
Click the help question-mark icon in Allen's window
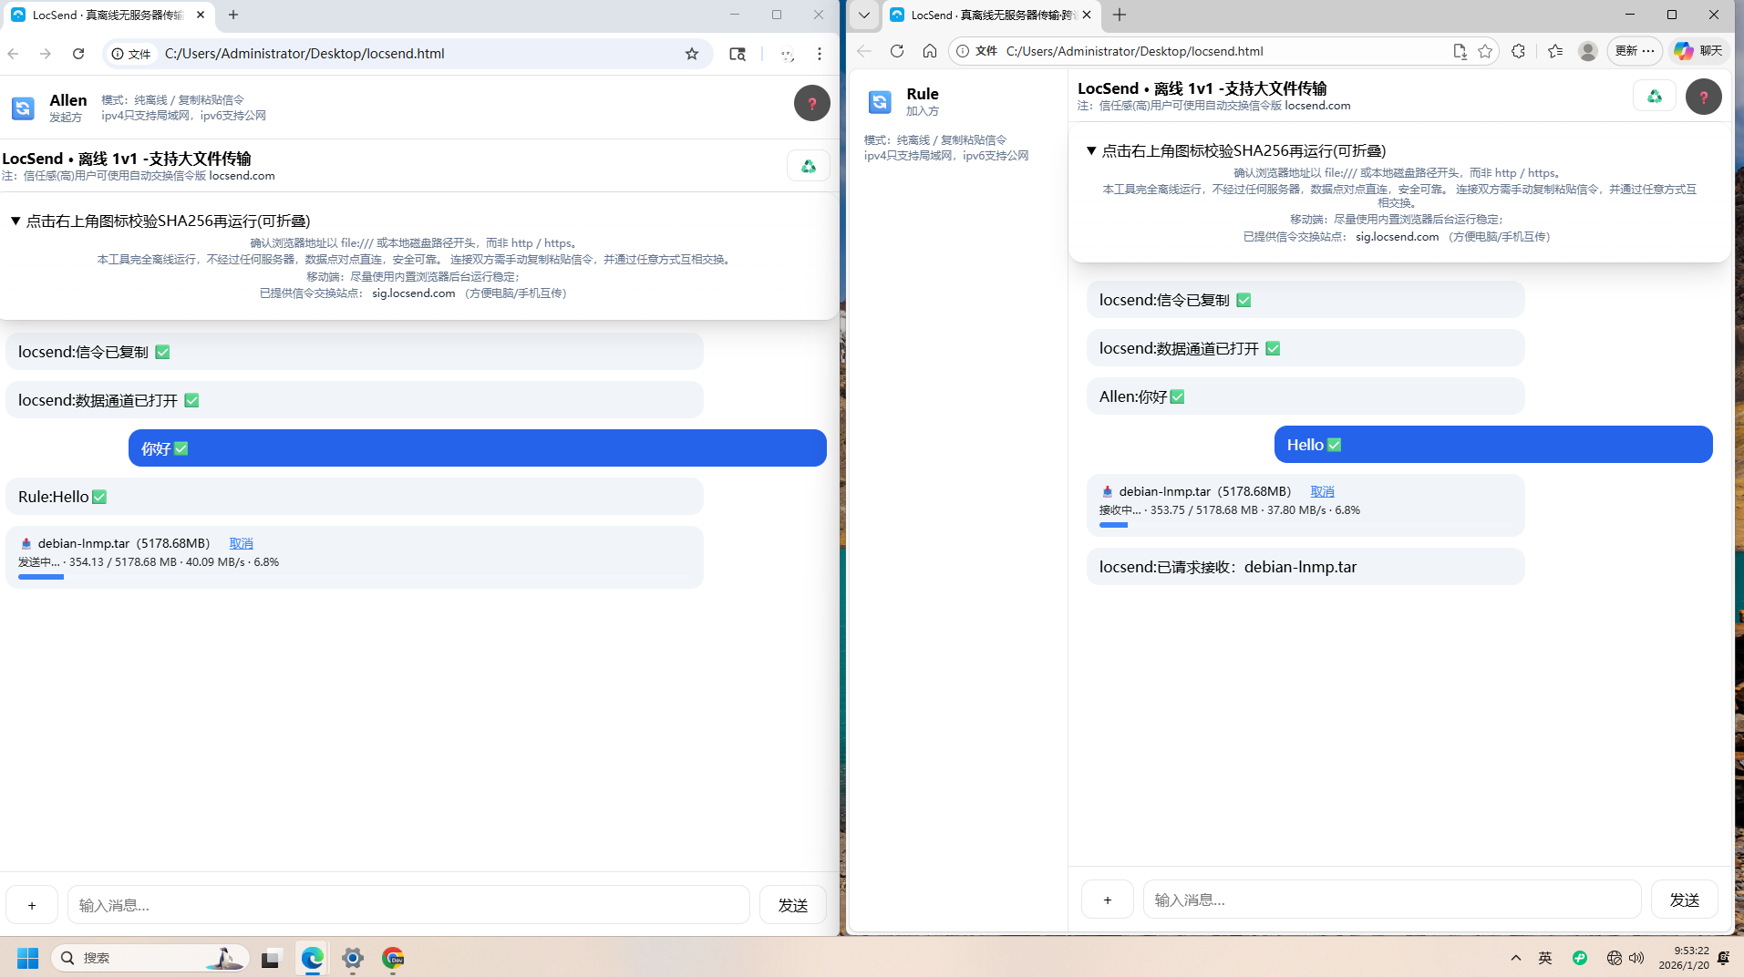pos(811,103)
